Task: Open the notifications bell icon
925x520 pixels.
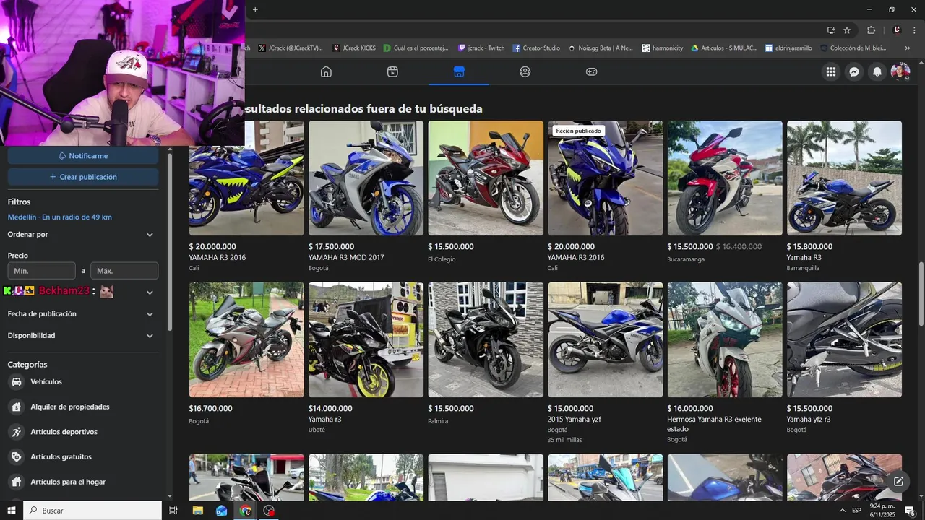Action: [x=877, y=71]
